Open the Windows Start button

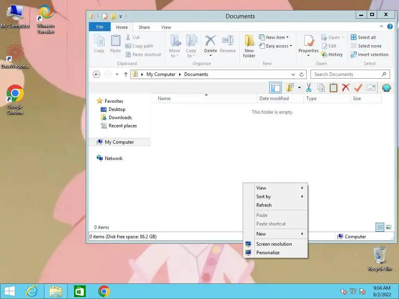[10, 291]
